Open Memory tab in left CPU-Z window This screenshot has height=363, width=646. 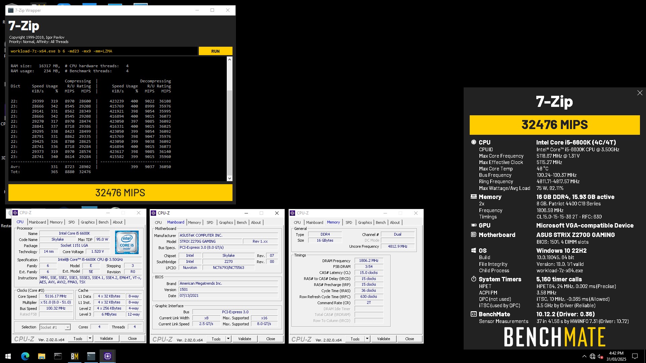tap(56, 222)
